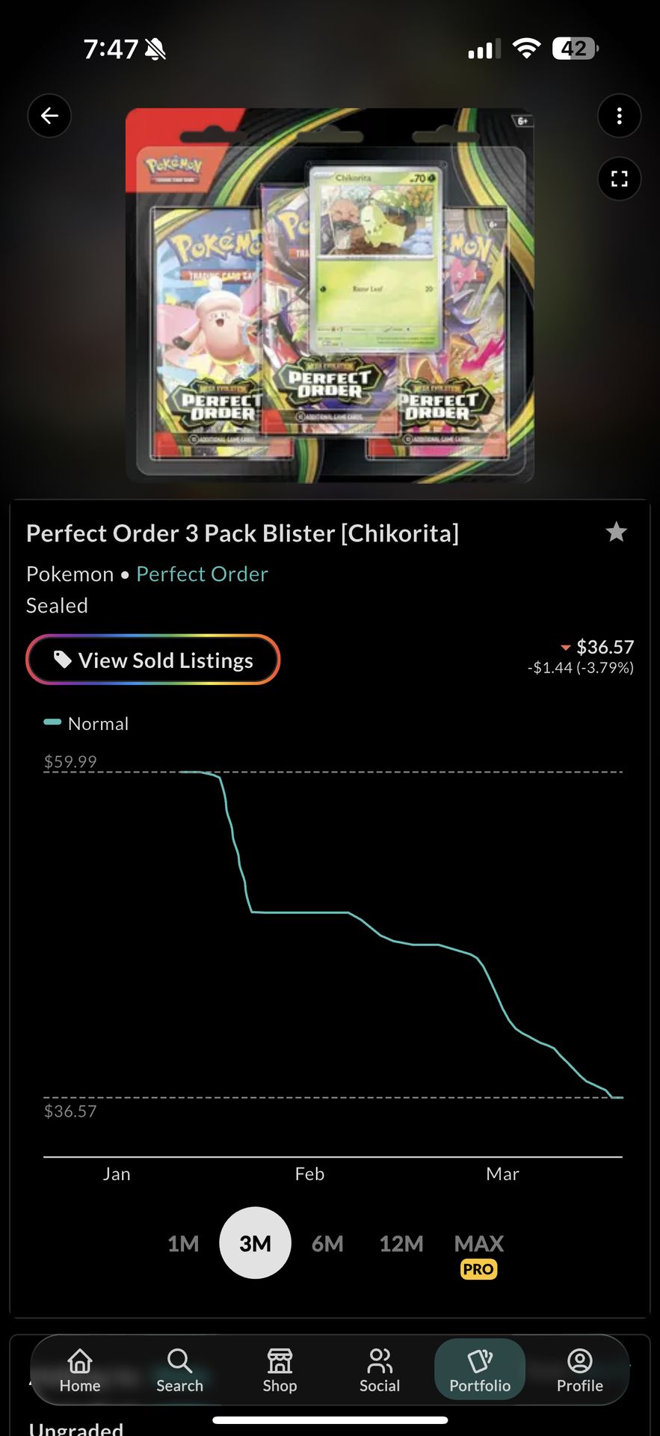Open the three-dot options menu
The image size is (660, 1436).
619,116
